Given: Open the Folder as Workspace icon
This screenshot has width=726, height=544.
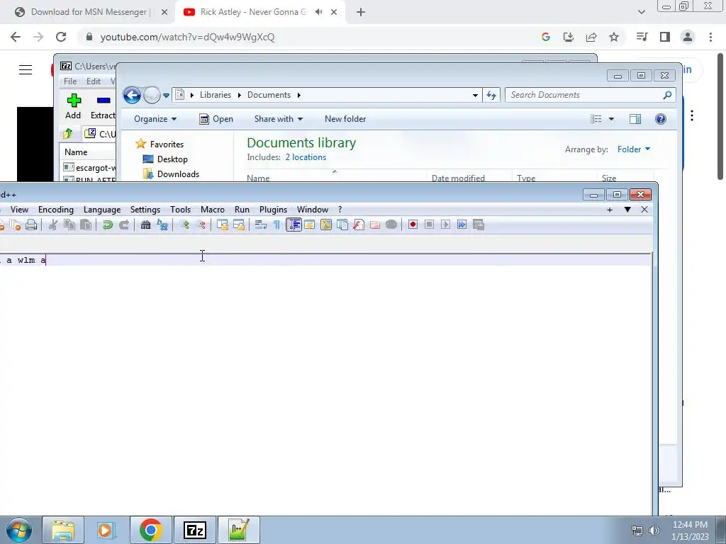Looking at the screenshot, I should [374, 225].
